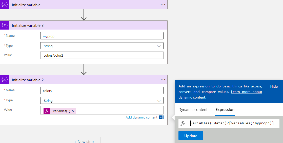This screenshot has height=143, width=283.
Task: Click the Initialize variable 2 step icon
Action: coord(5,80)
